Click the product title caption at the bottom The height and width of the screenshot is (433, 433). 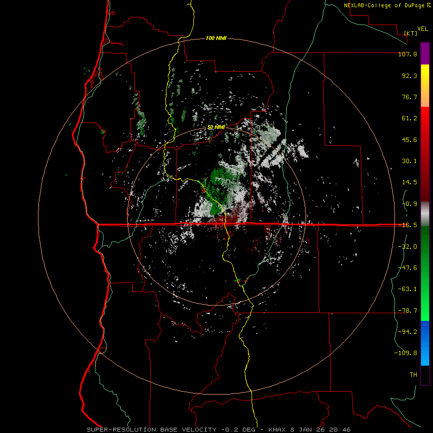coord(219,430)
